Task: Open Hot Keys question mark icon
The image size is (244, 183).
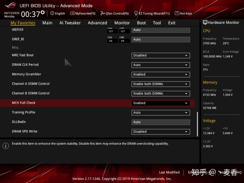Action: pos(177,13)
